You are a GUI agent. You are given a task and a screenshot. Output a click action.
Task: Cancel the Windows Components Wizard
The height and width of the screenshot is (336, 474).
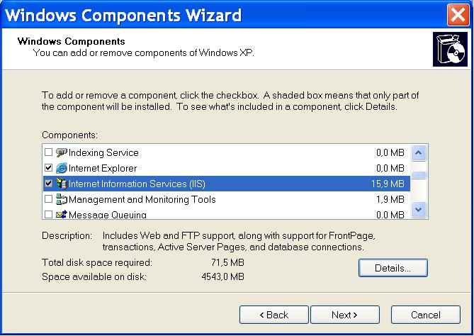426,315
